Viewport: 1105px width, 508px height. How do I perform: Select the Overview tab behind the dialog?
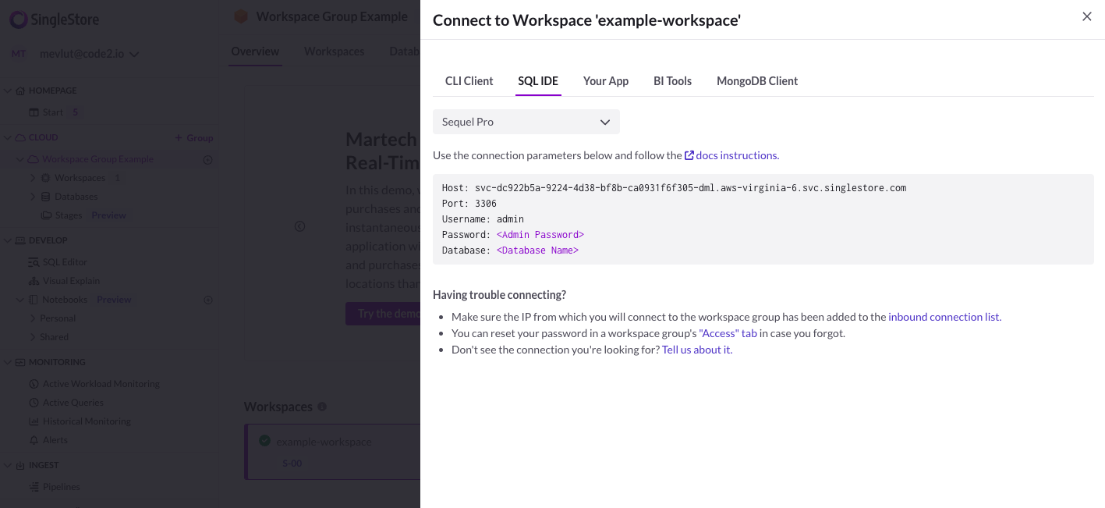[255, 52]
